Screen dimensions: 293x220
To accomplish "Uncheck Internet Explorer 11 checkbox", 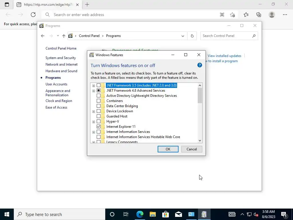I will point(98,126).
